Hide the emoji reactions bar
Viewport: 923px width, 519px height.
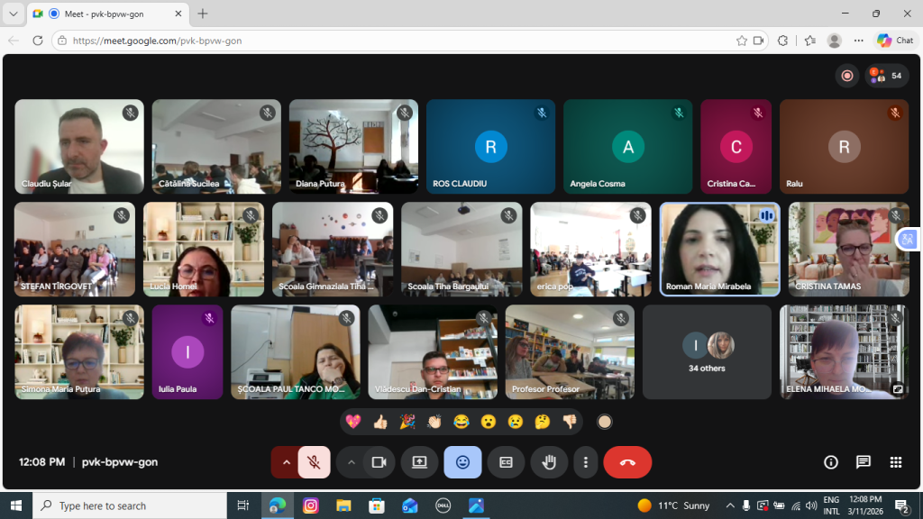coord(462,462)
